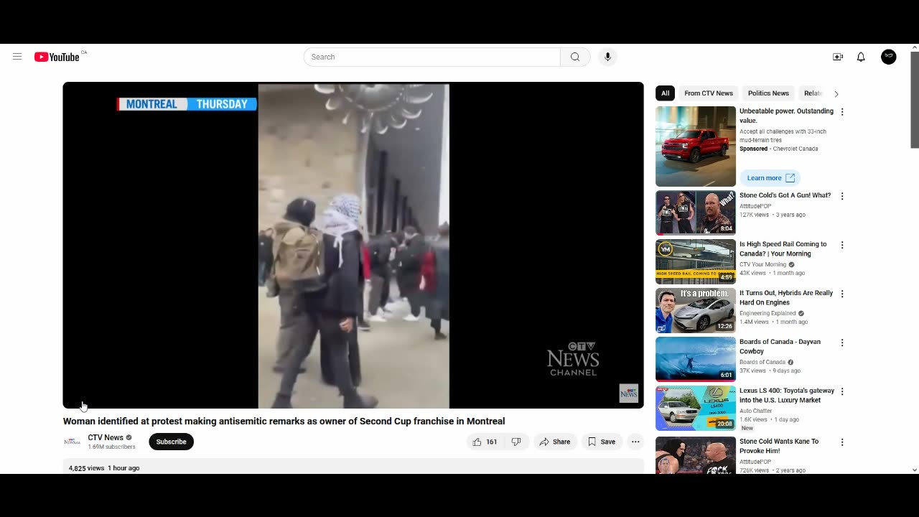Viewport: 919px width, 517px height.
Task: Click Learn more on Chevrolet ad
Action: (x=770, y=178)
